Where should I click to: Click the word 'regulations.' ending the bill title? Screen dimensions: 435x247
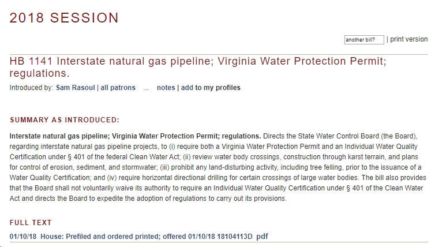39,73
